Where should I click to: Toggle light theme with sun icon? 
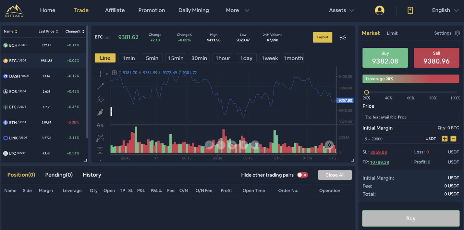point(343,37)
